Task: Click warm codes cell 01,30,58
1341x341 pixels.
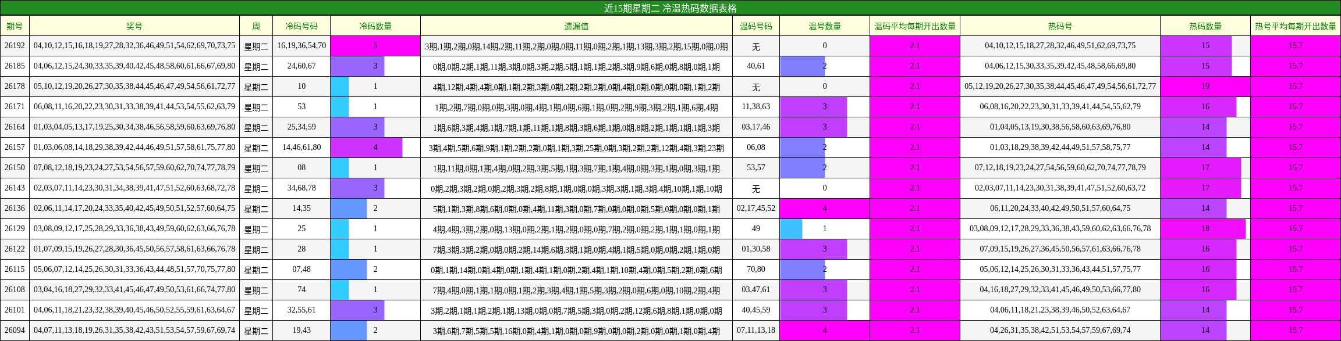Action: click(756, 249)
